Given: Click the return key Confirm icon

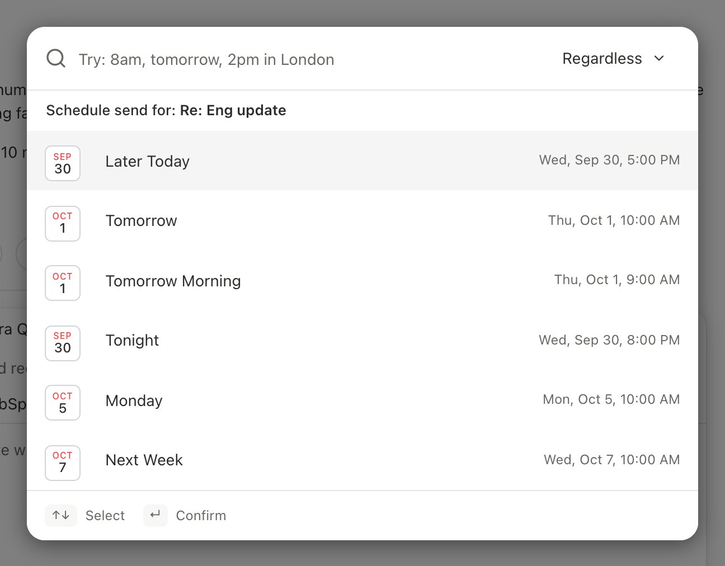Looking at the screenshot, I should [156, 515].
